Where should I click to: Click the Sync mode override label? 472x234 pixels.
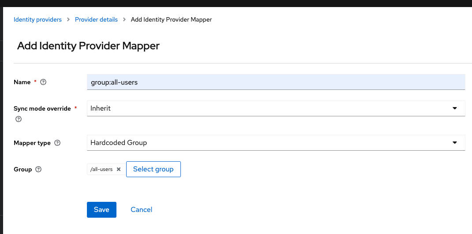click(42, 108)
